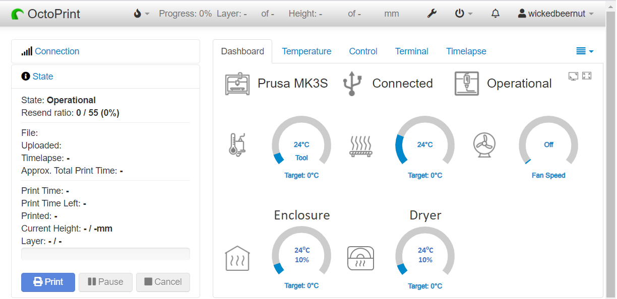This screenshot has height=299, width=617.
Task: Click the fullscreen icon on the Dashboard panel
Action: (x=586, y=76)
